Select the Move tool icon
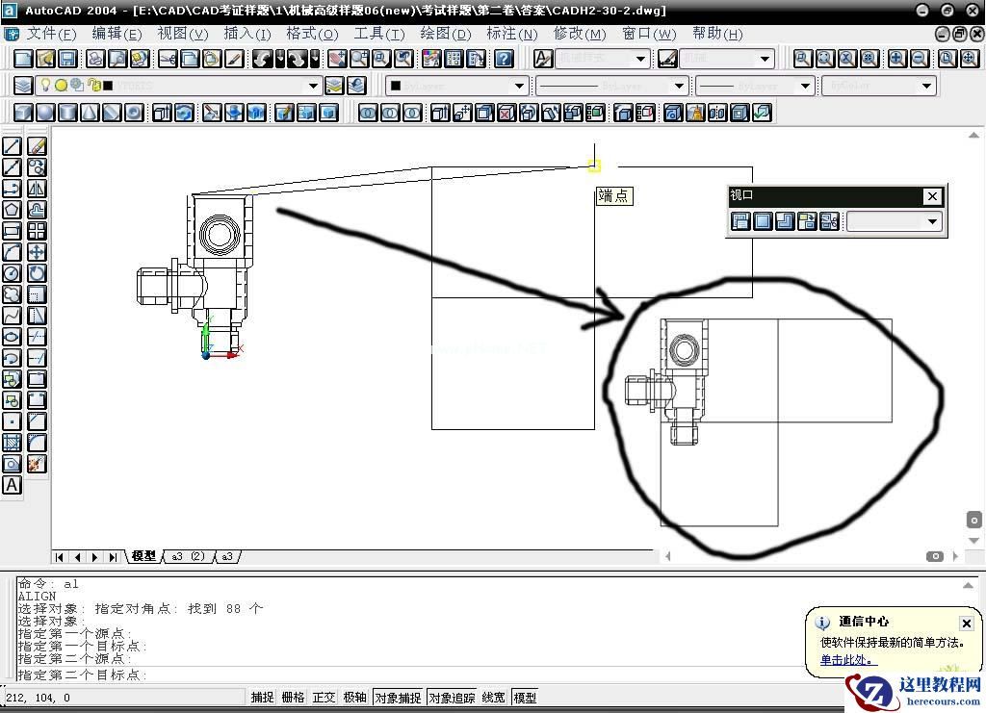 click(37, 252)
